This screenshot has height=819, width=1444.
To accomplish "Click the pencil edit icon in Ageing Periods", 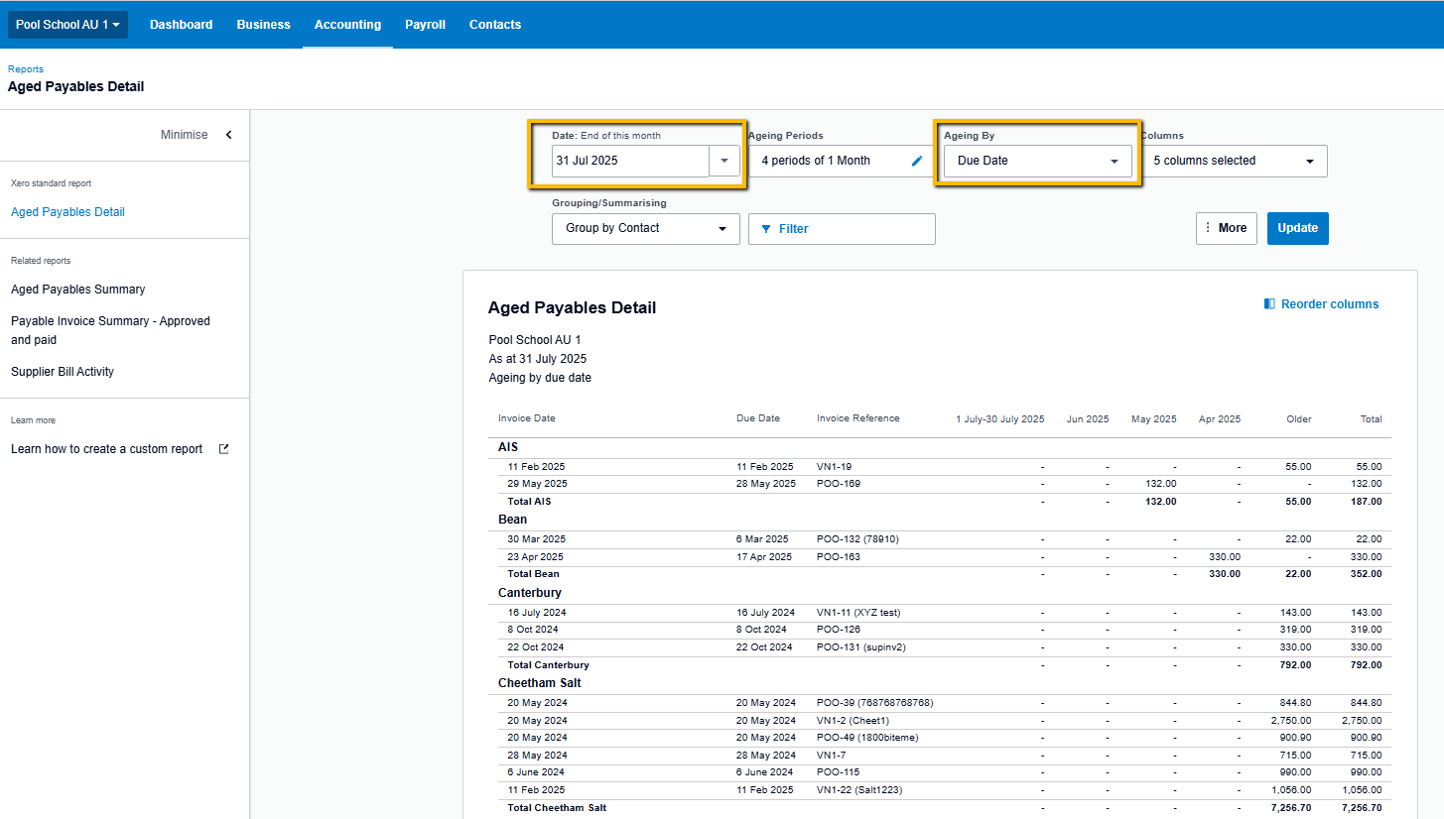I will (917, 161).
